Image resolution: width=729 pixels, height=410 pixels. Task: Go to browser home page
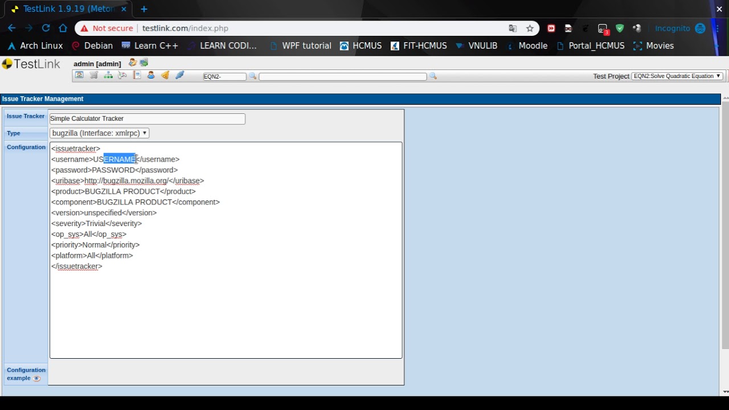click(63, 28)
